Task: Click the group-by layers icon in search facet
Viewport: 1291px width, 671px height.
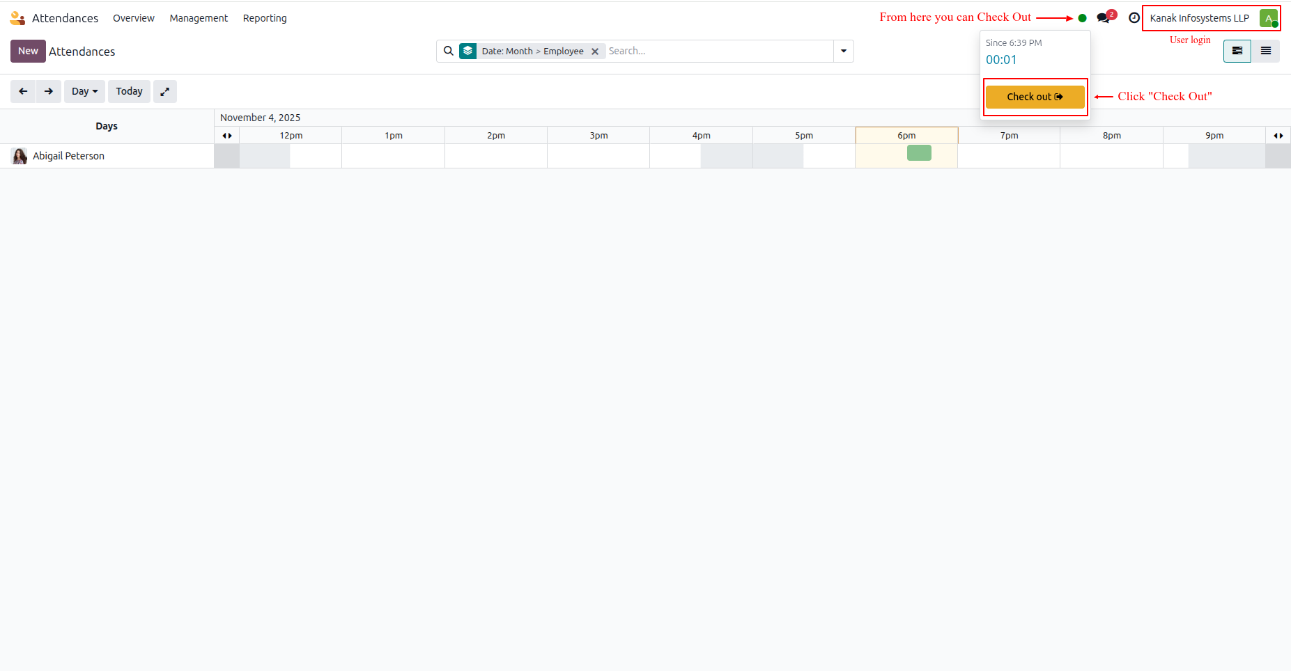Action: (x=468, y=51)
